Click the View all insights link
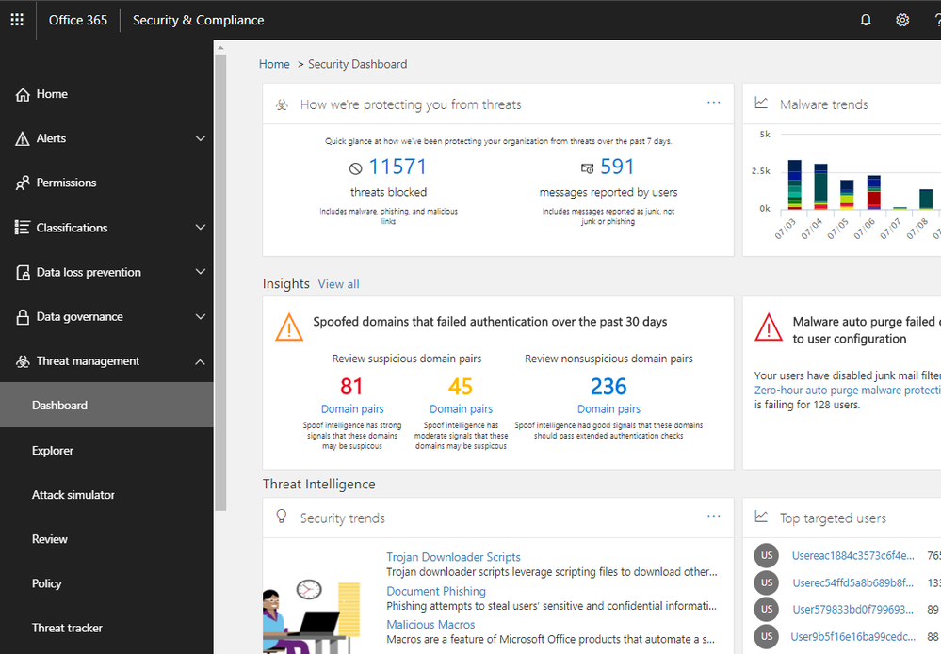Viewport: 941px width, 654px height. 338,284
